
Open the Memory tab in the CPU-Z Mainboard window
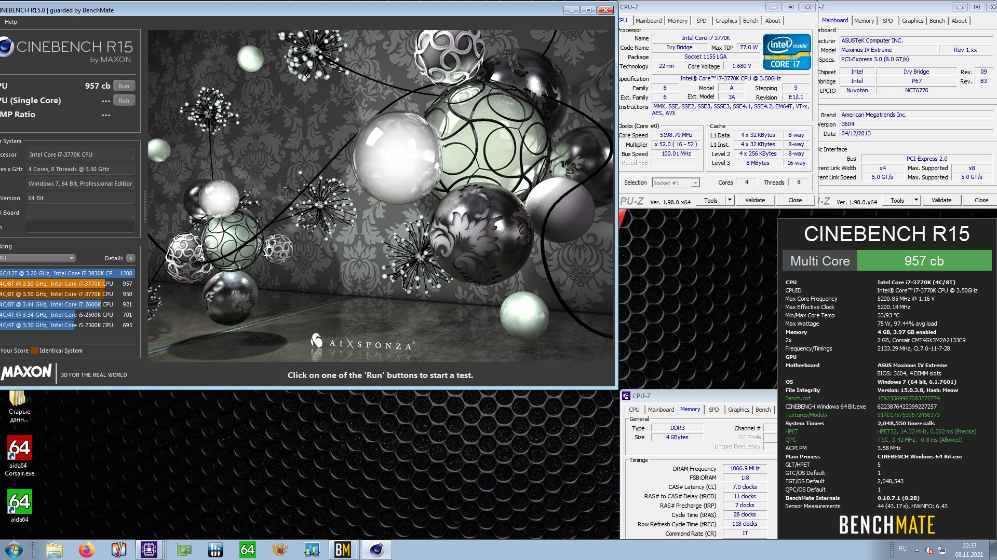coord(864,21)
